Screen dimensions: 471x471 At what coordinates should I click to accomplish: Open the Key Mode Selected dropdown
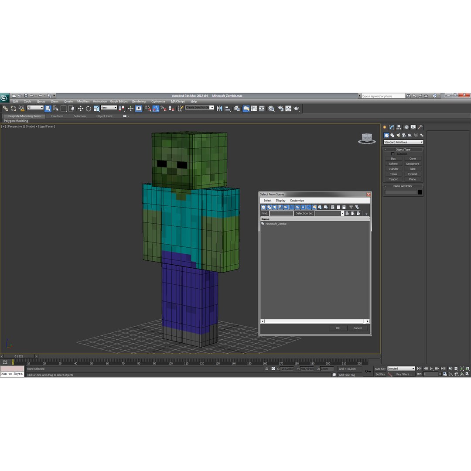tap(401, 369)
